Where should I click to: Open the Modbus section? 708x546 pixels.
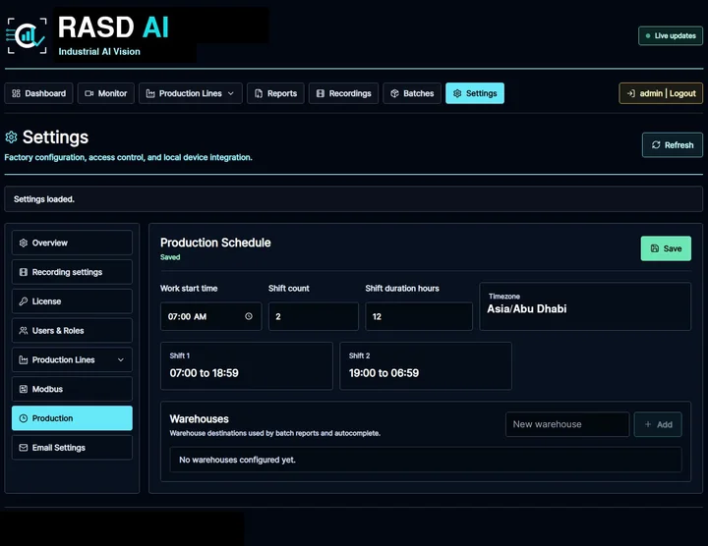tap(72, 389)
